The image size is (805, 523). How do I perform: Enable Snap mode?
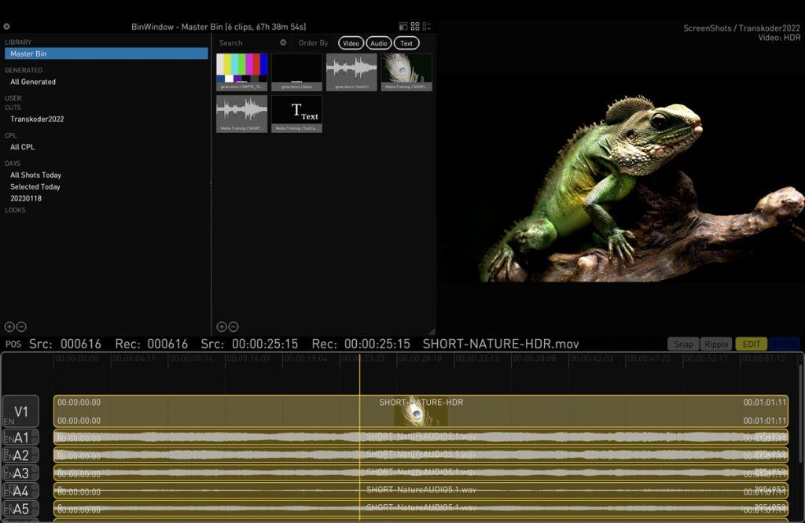[683, 344]
